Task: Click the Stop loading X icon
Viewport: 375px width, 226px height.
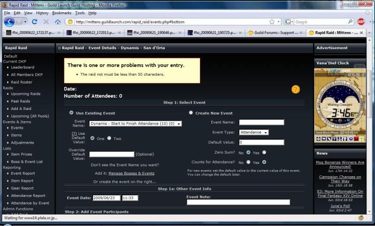Action: [x=46, y=22]
